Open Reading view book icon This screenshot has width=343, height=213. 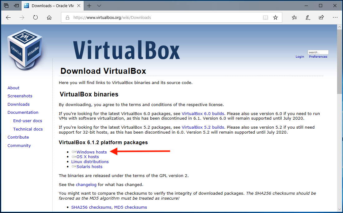tap(265, 18)
